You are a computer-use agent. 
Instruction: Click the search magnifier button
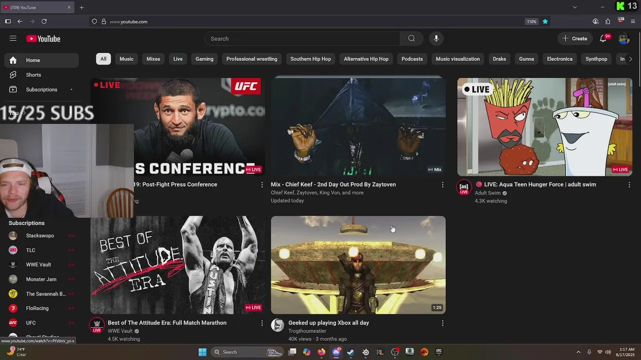coord(412,38)
